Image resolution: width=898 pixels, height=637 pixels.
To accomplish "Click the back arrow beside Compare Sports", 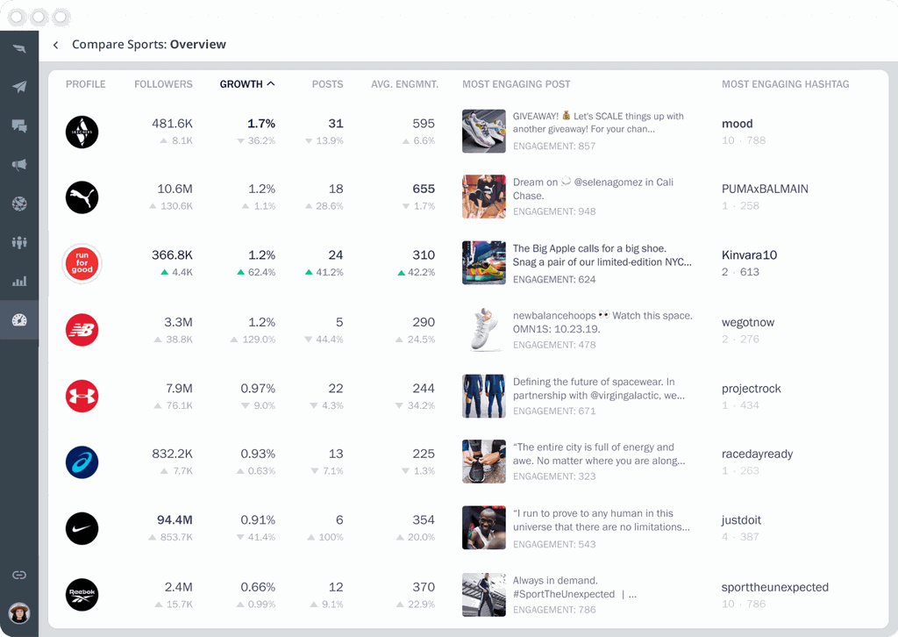I will coord(56,45).
